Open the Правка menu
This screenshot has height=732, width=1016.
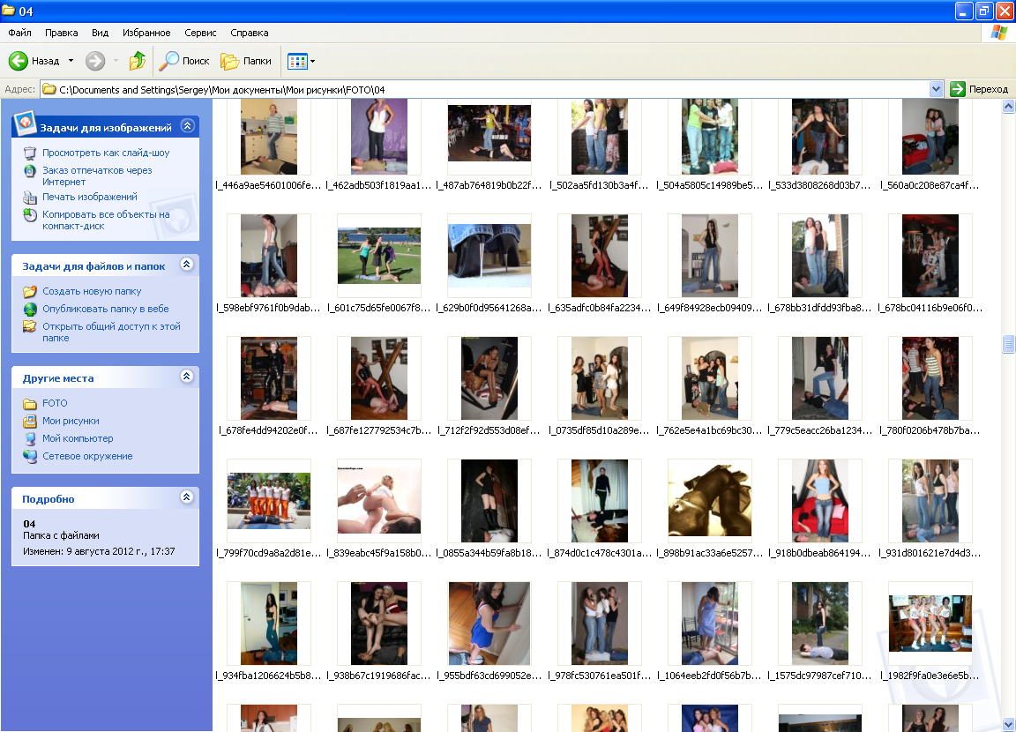pyautogui.click(x=62, y=33)
